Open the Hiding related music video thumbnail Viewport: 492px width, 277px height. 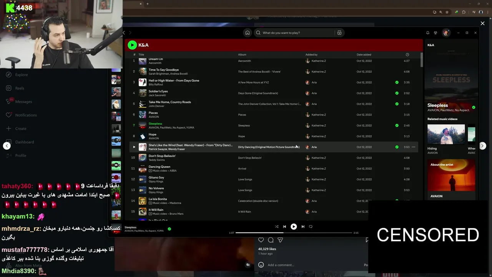click(x=446, y=134)
